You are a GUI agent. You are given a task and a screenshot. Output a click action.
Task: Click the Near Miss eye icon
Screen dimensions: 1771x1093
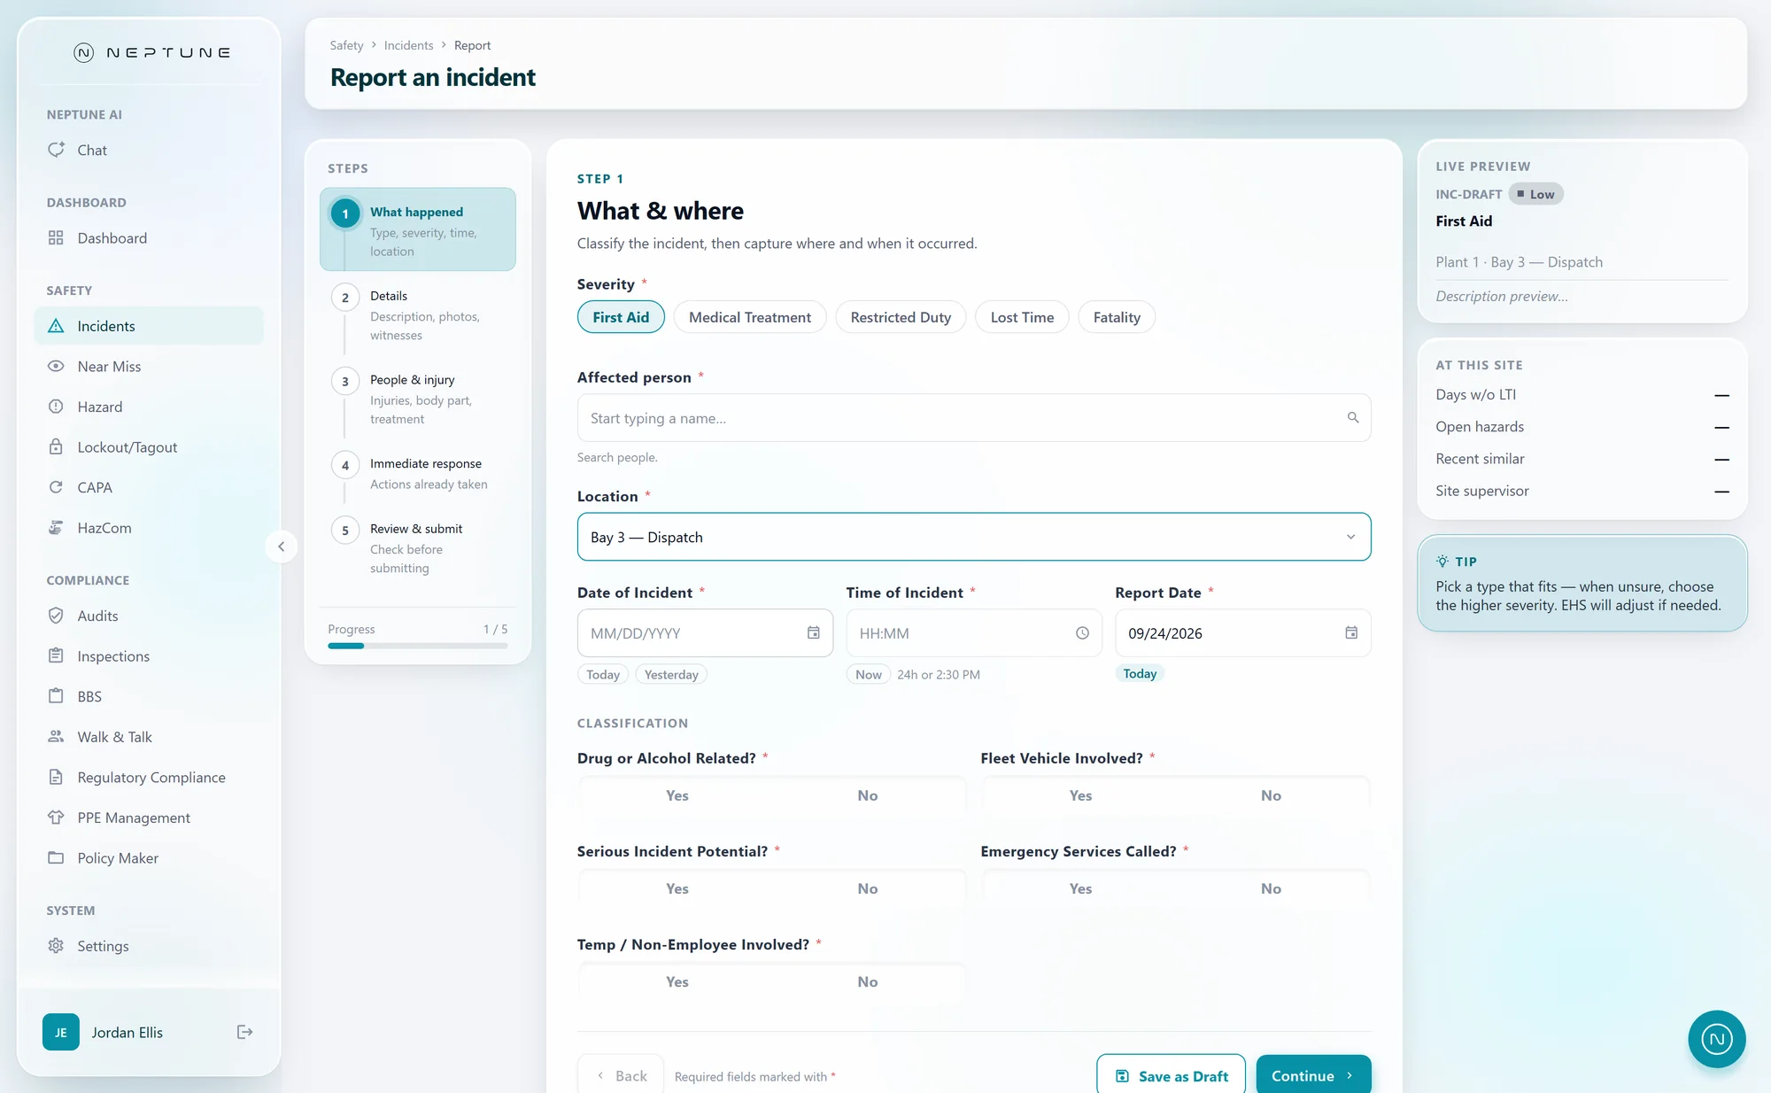tap(56, 366)
